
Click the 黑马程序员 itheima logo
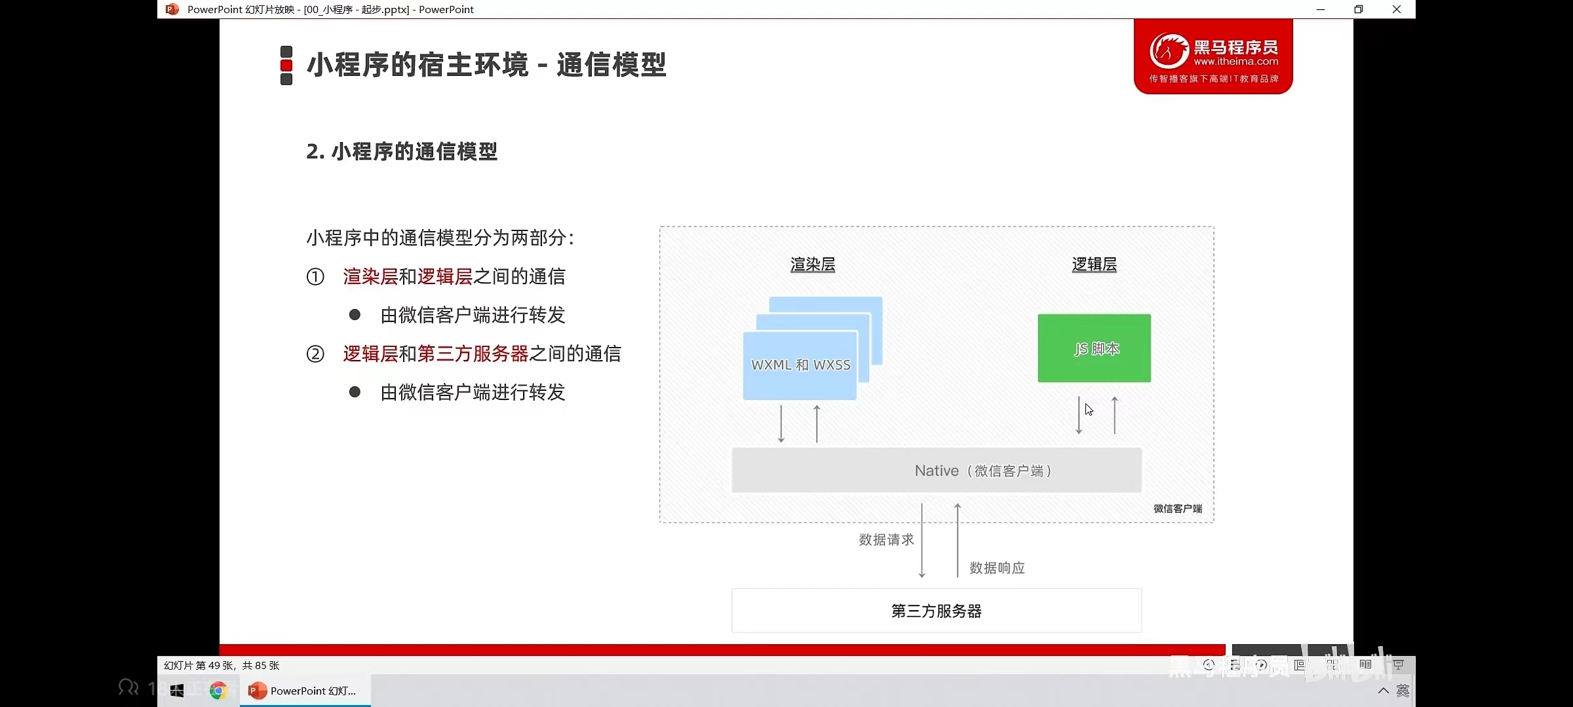click(1213, 56)
